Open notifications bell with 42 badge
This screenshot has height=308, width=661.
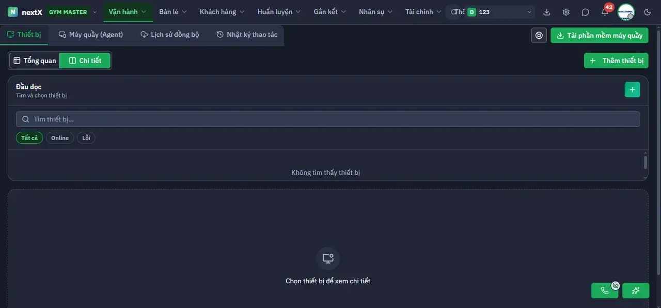tap(605, 11)
